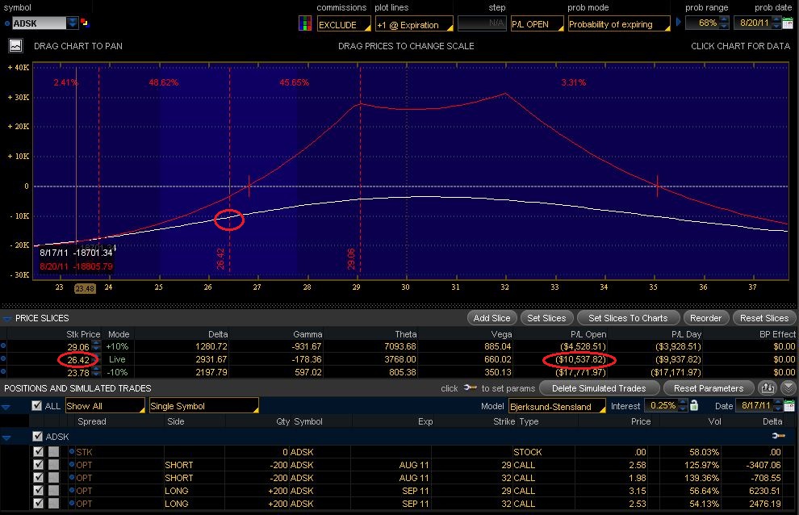Click the blue arrow left of prob range
The height and width of the screenshot is (515, 799).
[678, 22]
